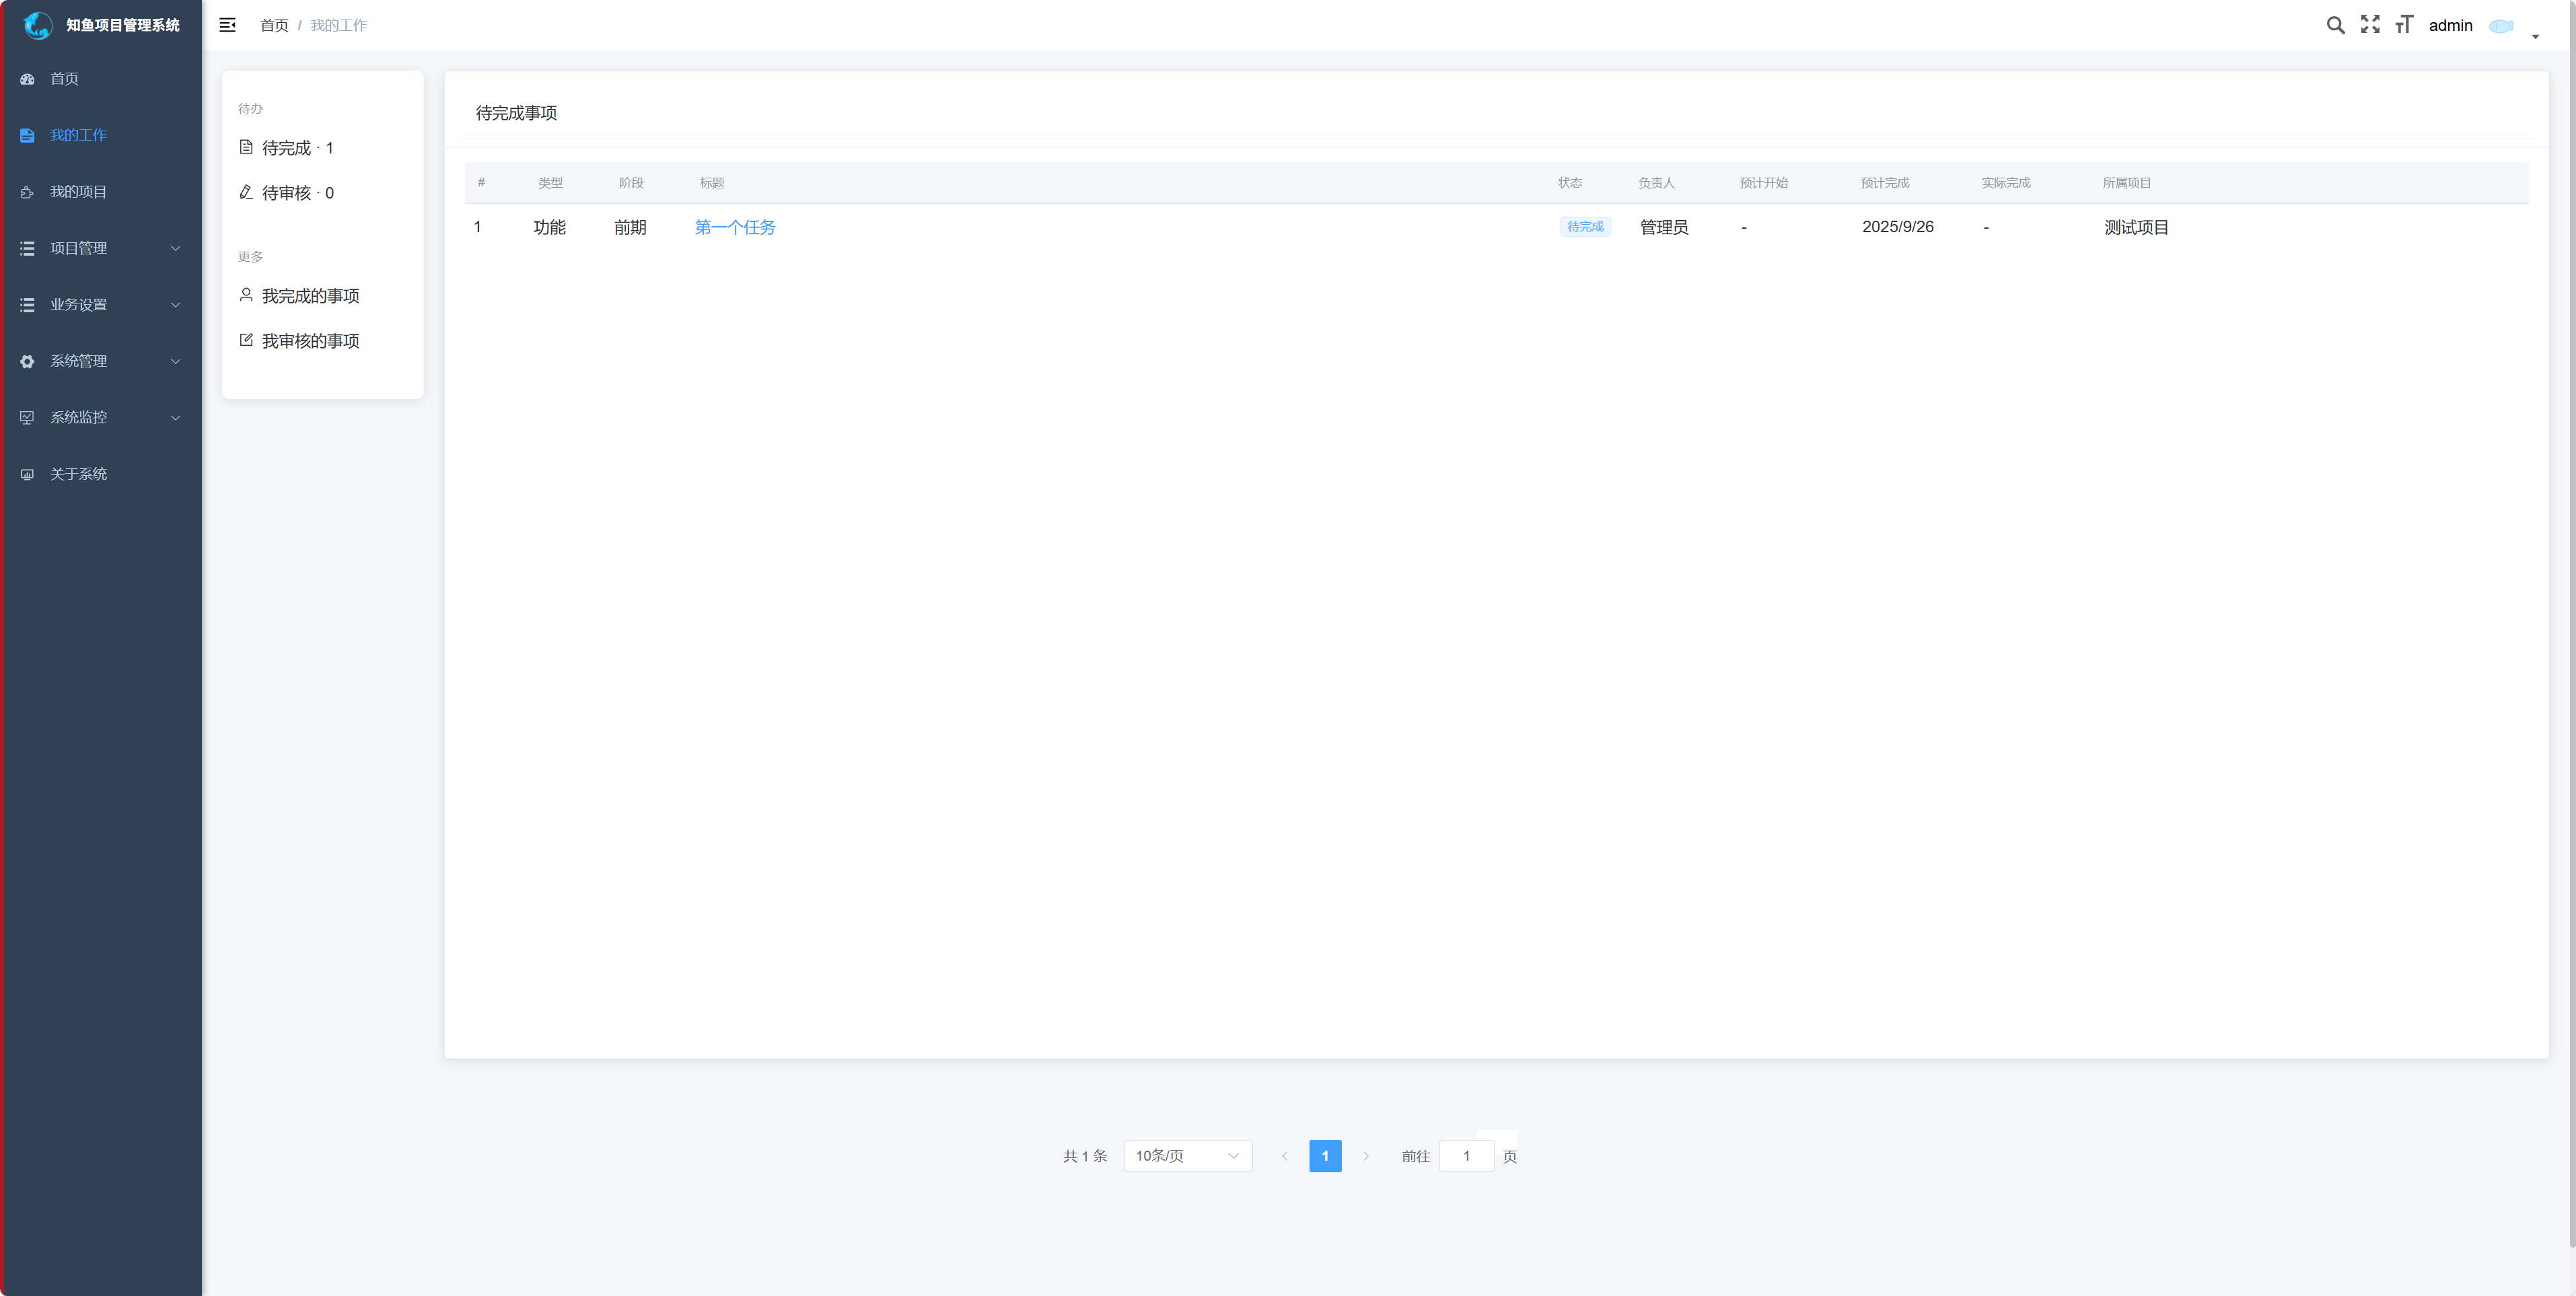Open 我完成的事项 list

click(309, 296)
